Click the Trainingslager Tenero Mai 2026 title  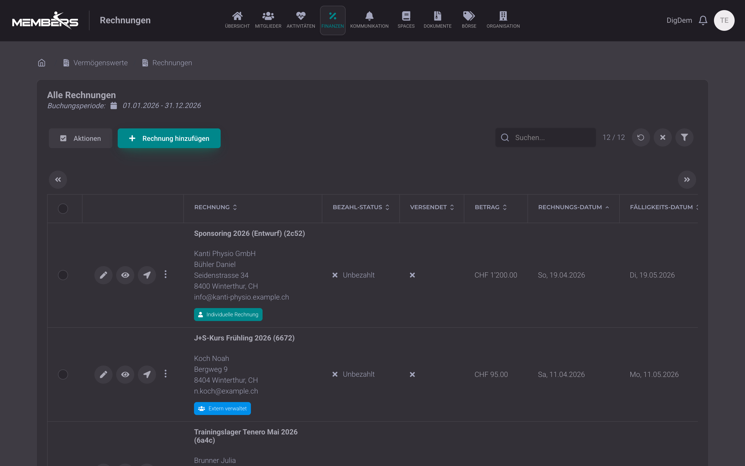pyautogui.click(x=246, y=436)
